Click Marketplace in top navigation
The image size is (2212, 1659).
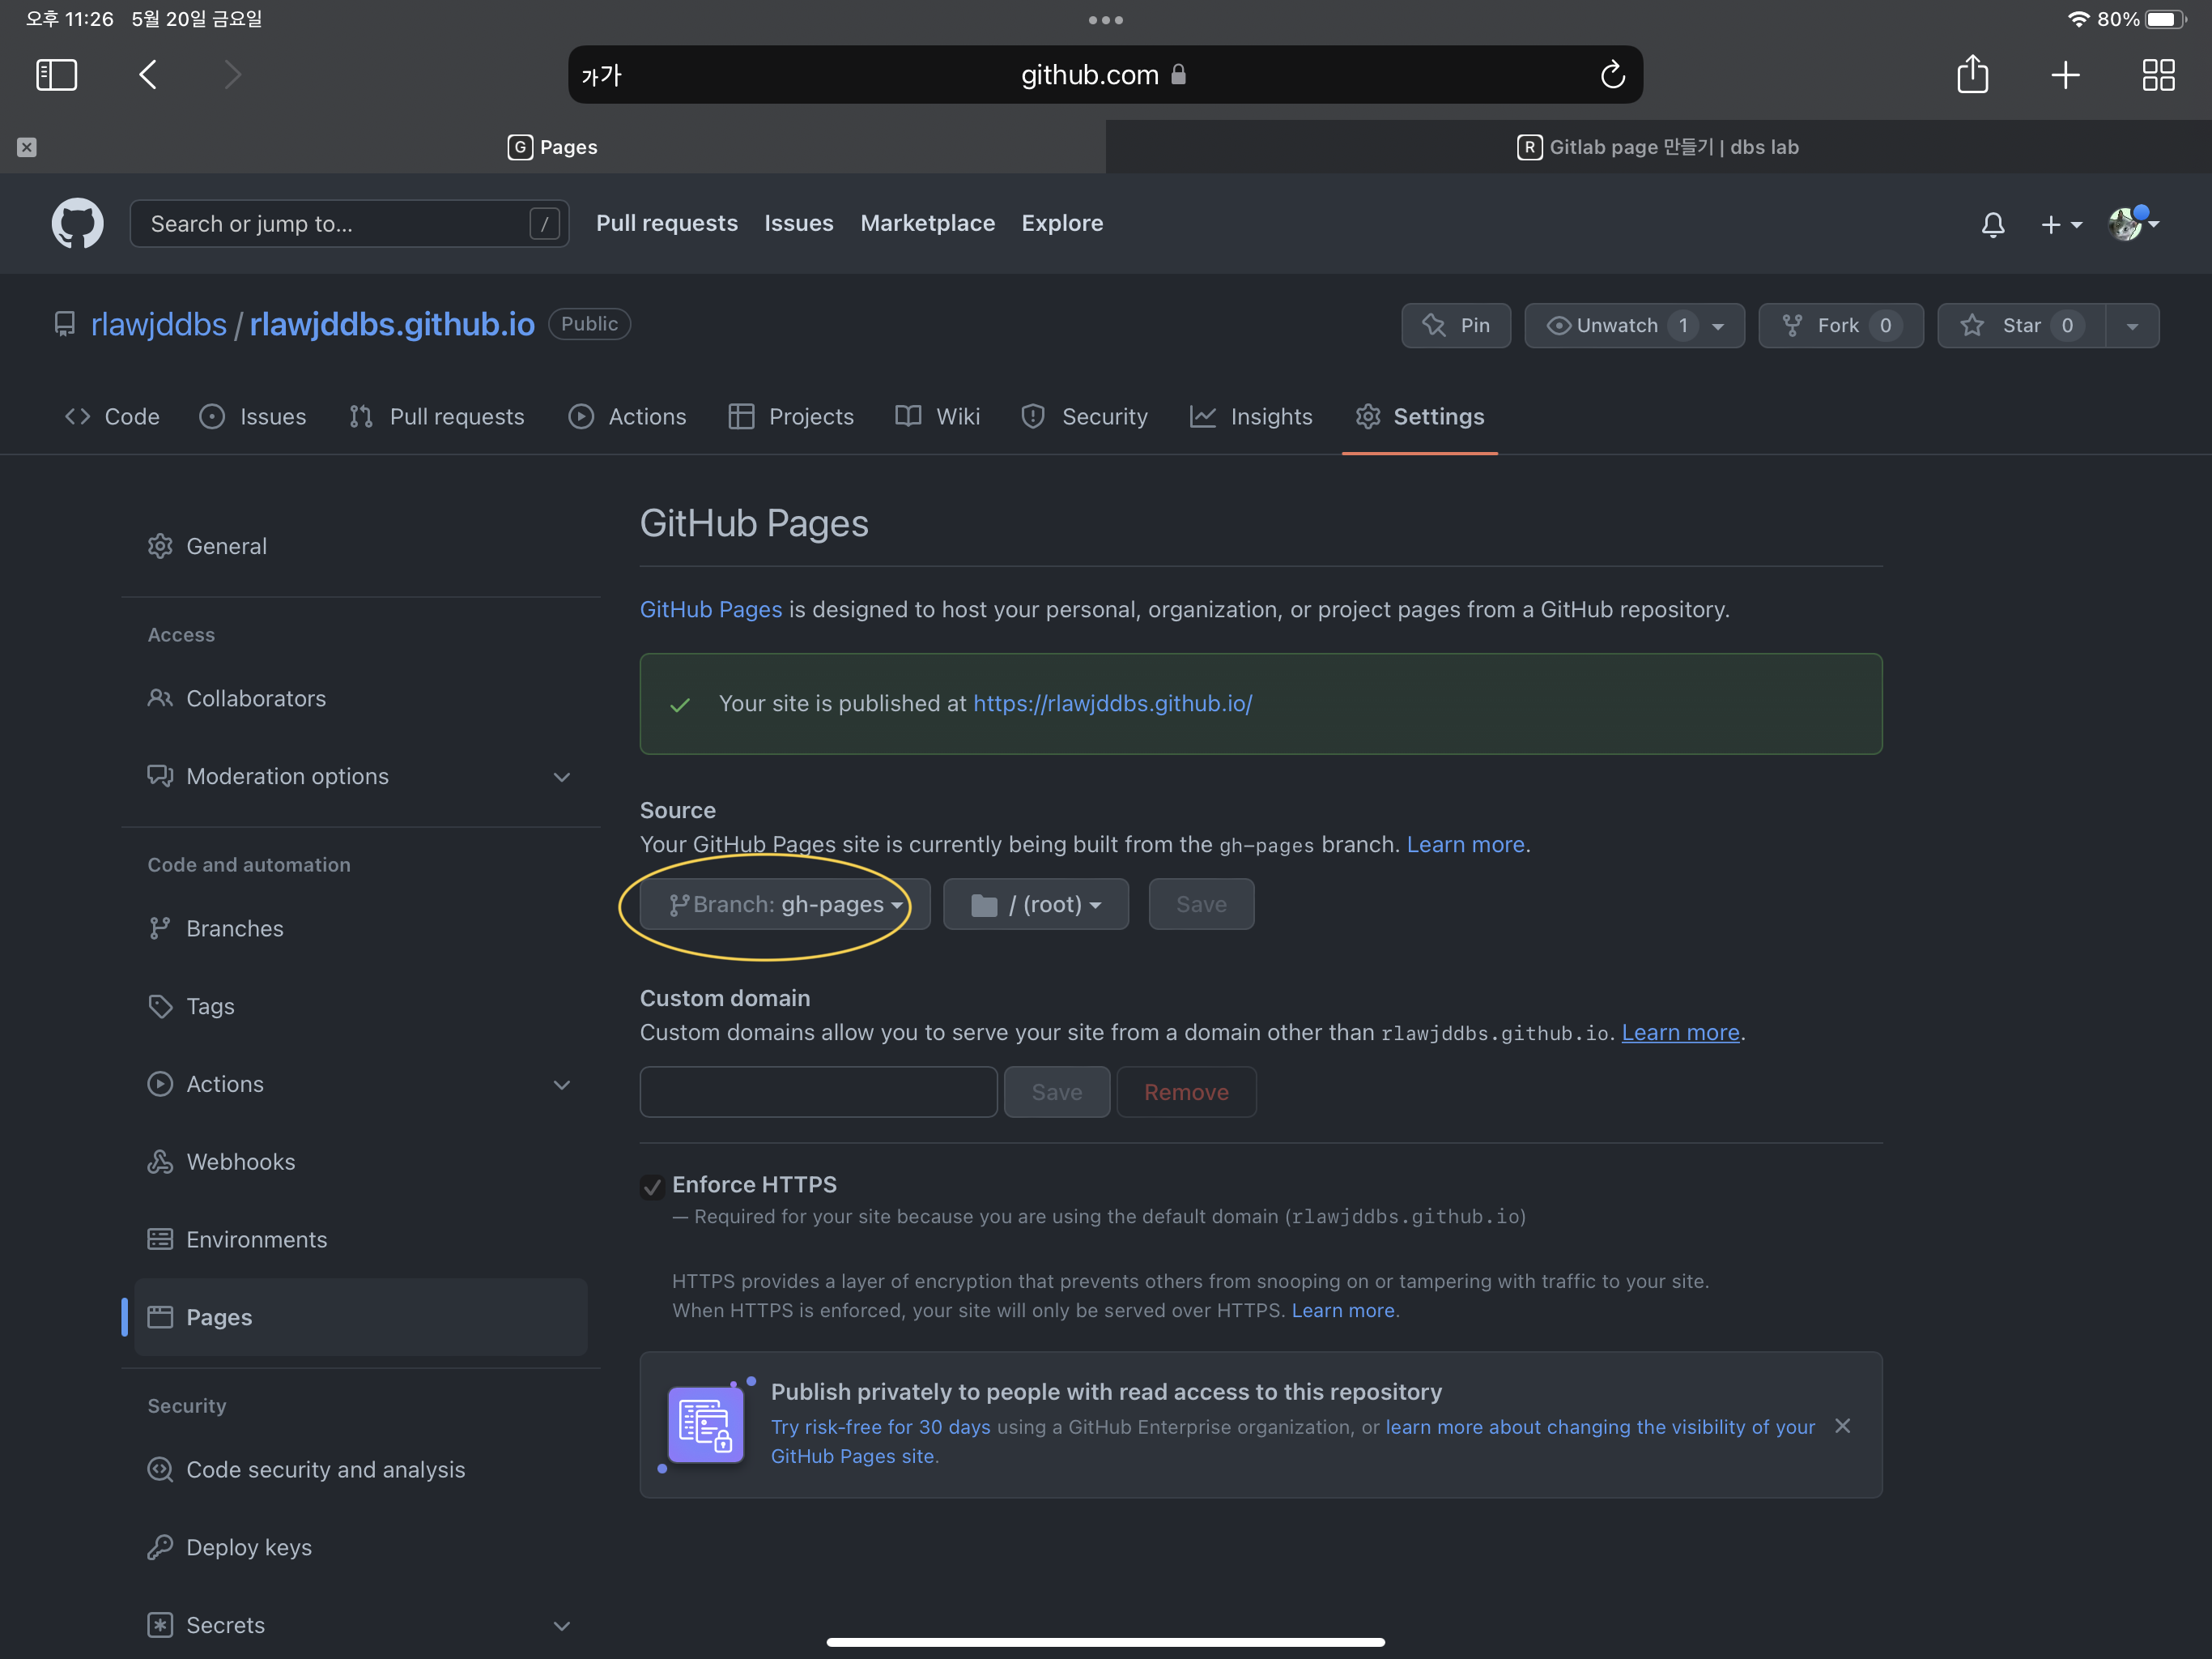[927, 223]
